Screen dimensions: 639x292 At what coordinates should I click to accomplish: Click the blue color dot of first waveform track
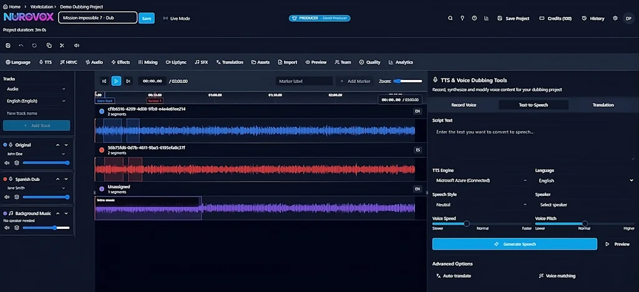coord(102,111)
